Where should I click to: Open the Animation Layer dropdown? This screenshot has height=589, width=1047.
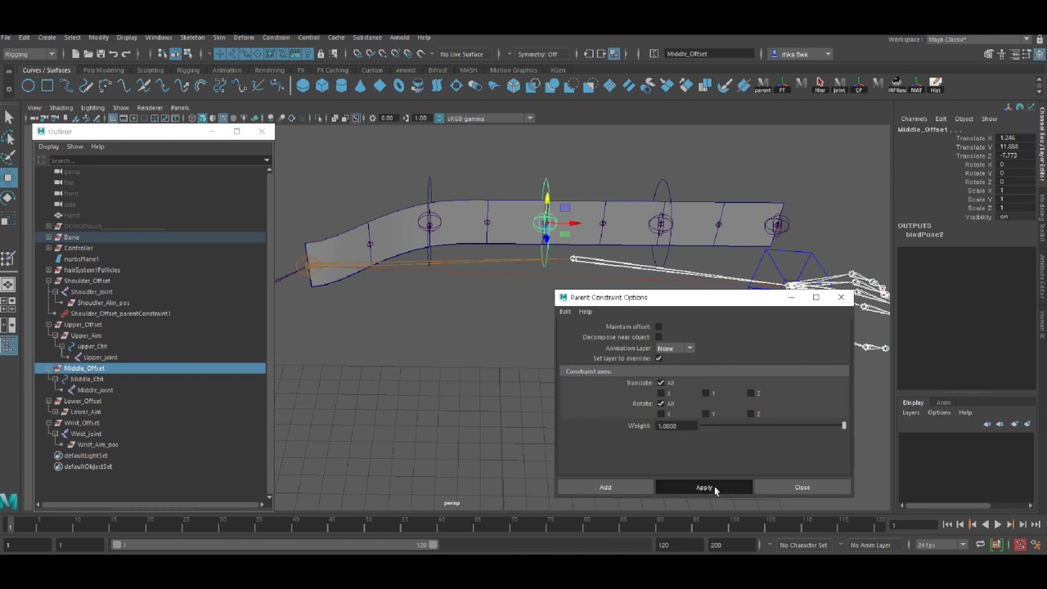click(x=675, y=348)
